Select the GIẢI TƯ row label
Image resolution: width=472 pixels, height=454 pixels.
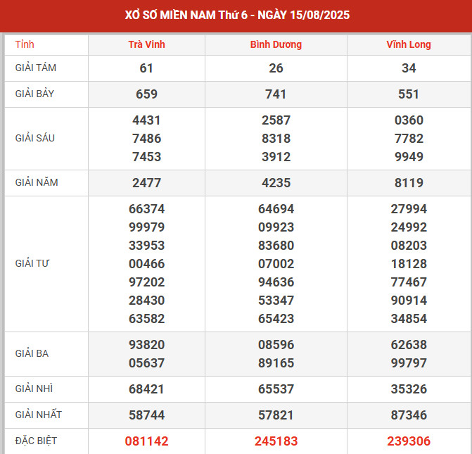pyautogui.click(x=32, y=263)
